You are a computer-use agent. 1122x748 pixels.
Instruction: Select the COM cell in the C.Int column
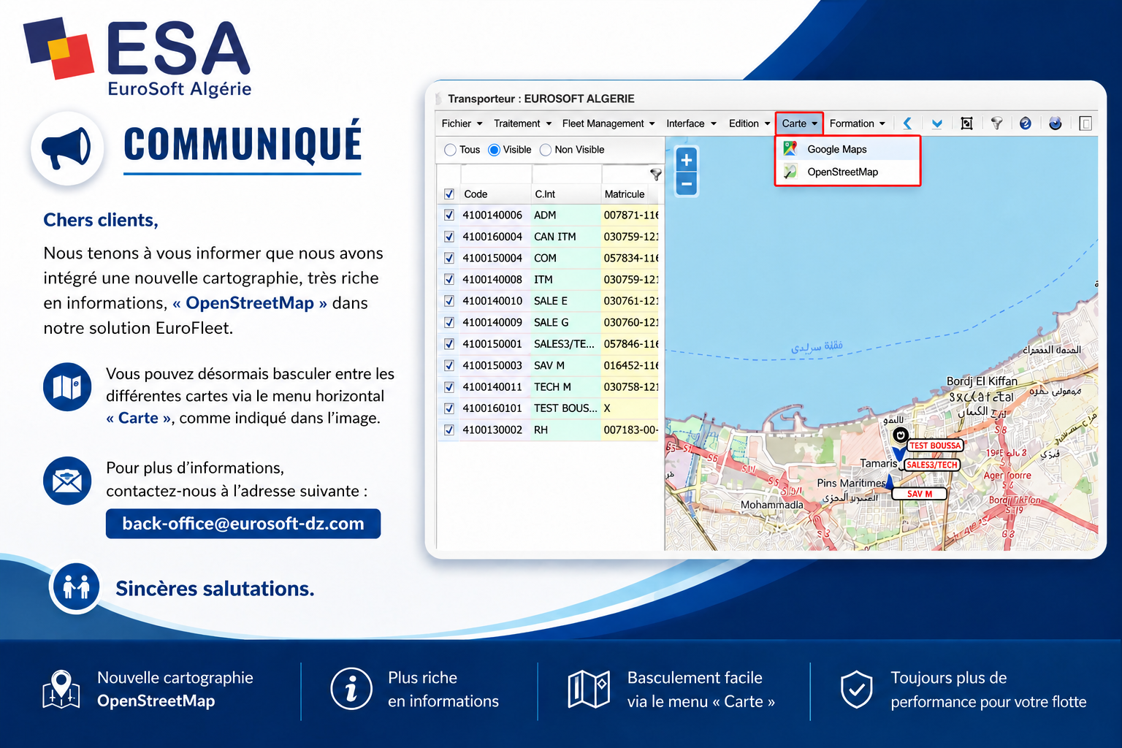[565, 258]
